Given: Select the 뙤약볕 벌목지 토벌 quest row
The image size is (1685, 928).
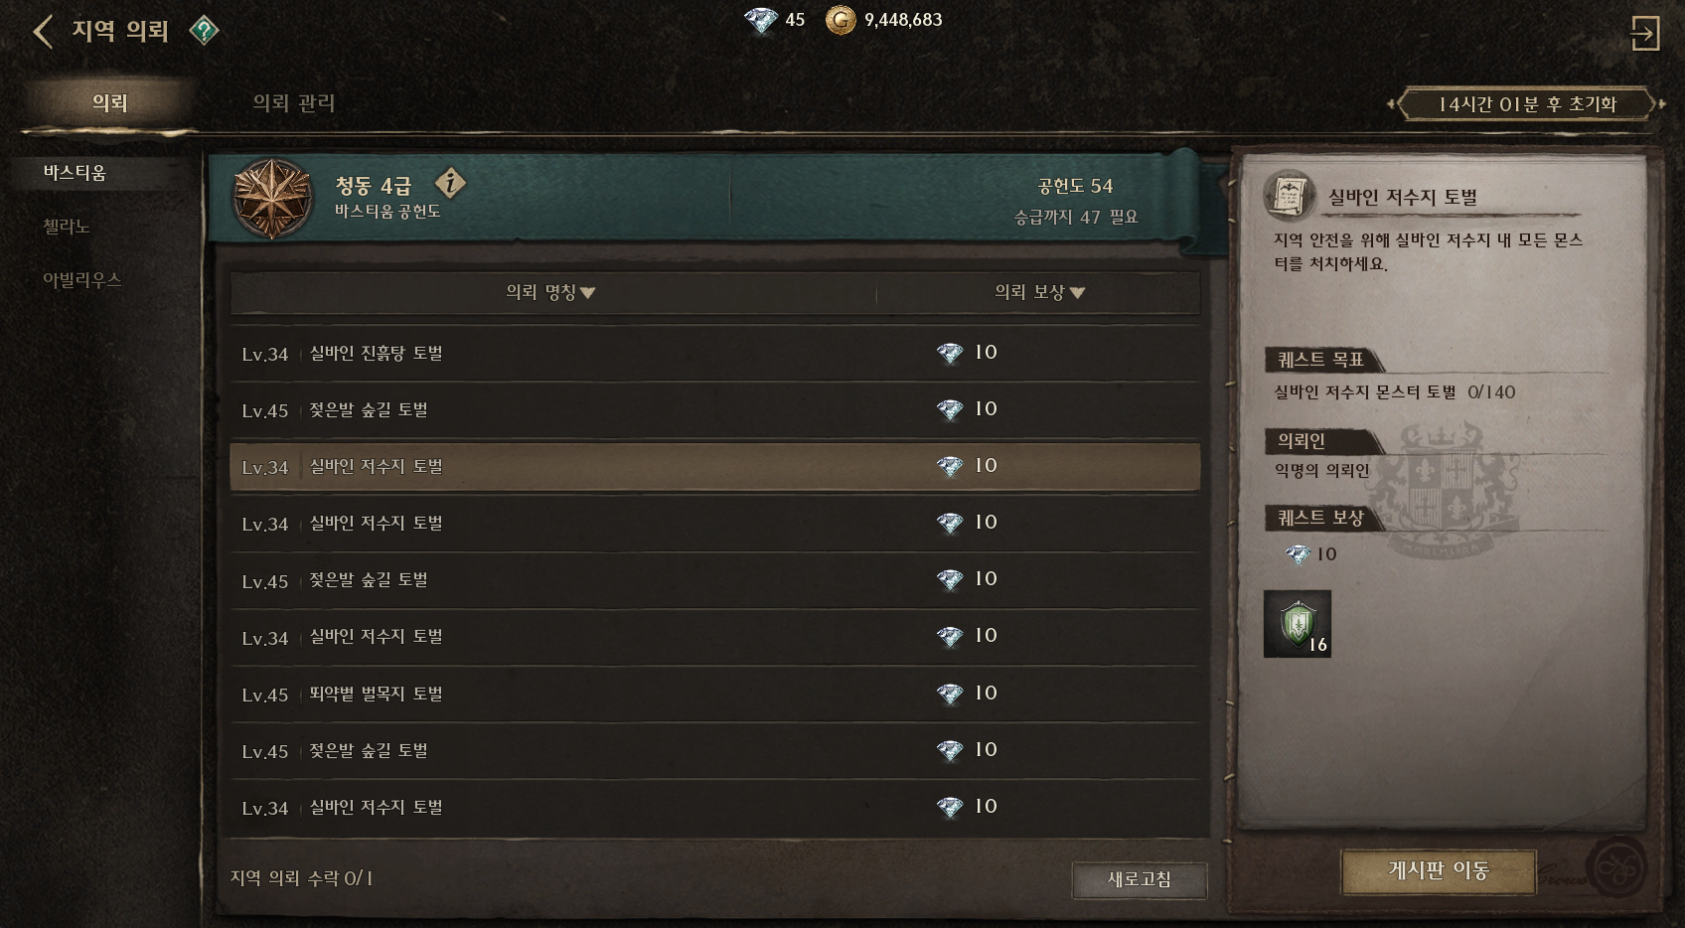Looking at the screenshot, I should [x=714, y=694].
